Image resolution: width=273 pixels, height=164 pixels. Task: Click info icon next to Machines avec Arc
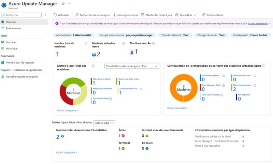154,43
